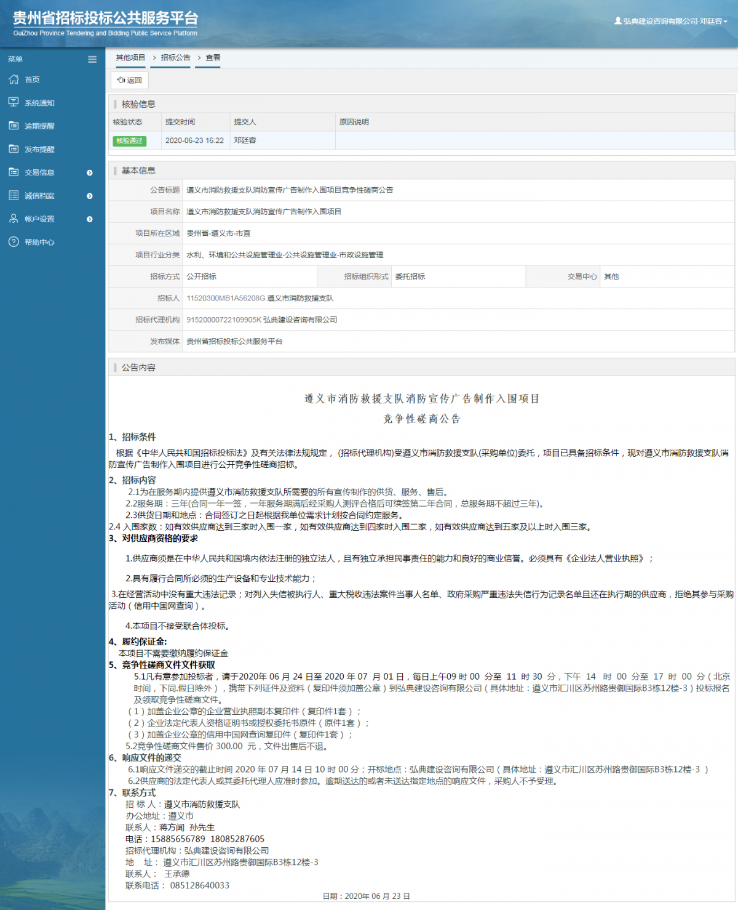
Task: Expand the 帐户设置 submenu chevron
Action: click(x=90, y=219)
